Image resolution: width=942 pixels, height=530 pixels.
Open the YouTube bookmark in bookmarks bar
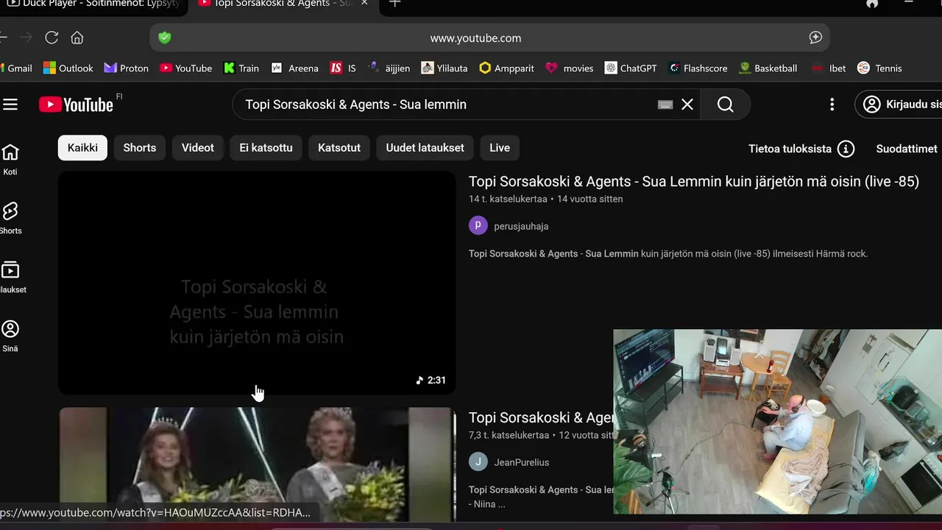point(186,68)
